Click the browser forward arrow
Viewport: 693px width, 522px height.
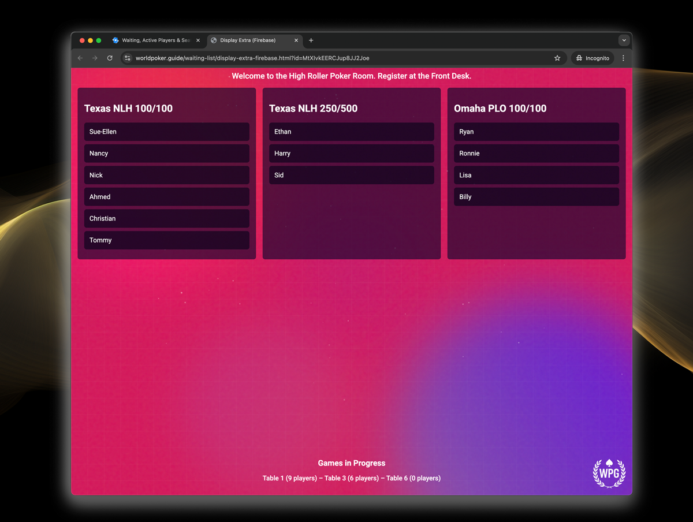(x=95, y=58)
